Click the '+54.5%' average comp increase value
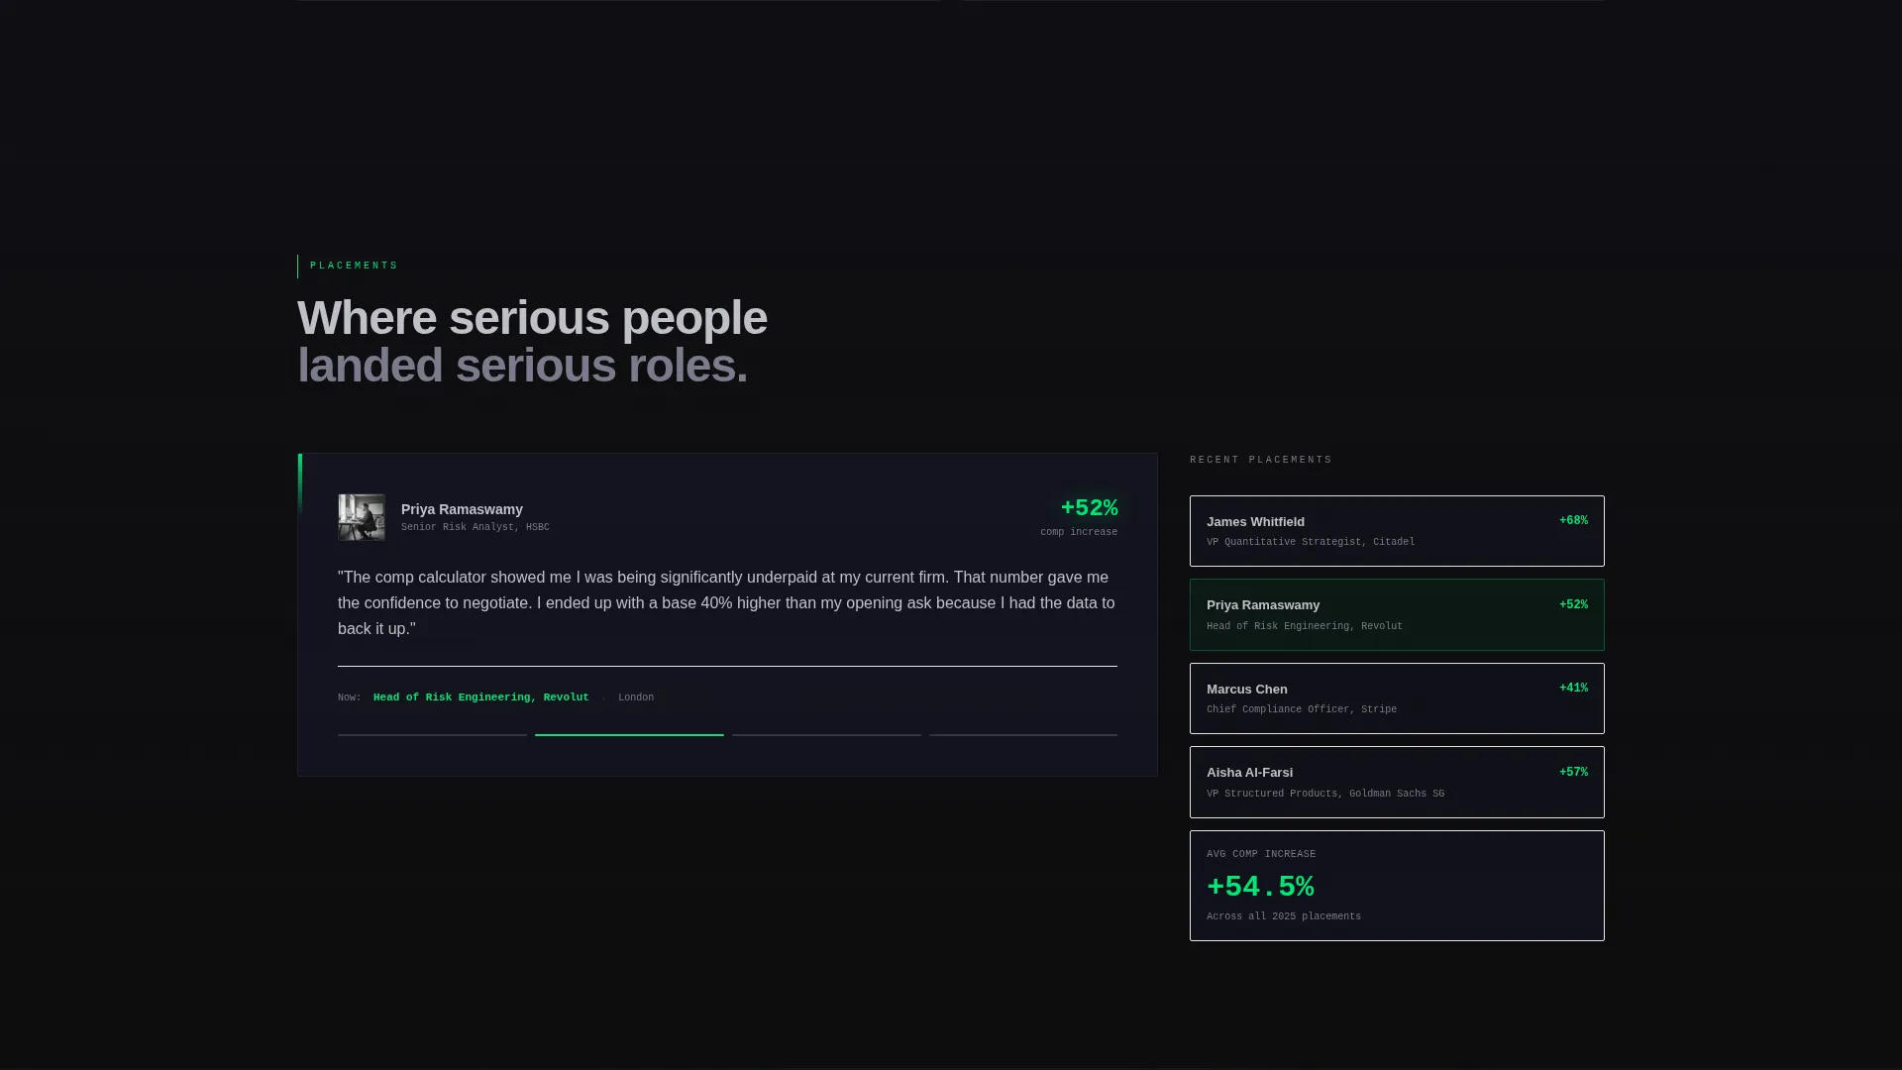 [1260, 886]
